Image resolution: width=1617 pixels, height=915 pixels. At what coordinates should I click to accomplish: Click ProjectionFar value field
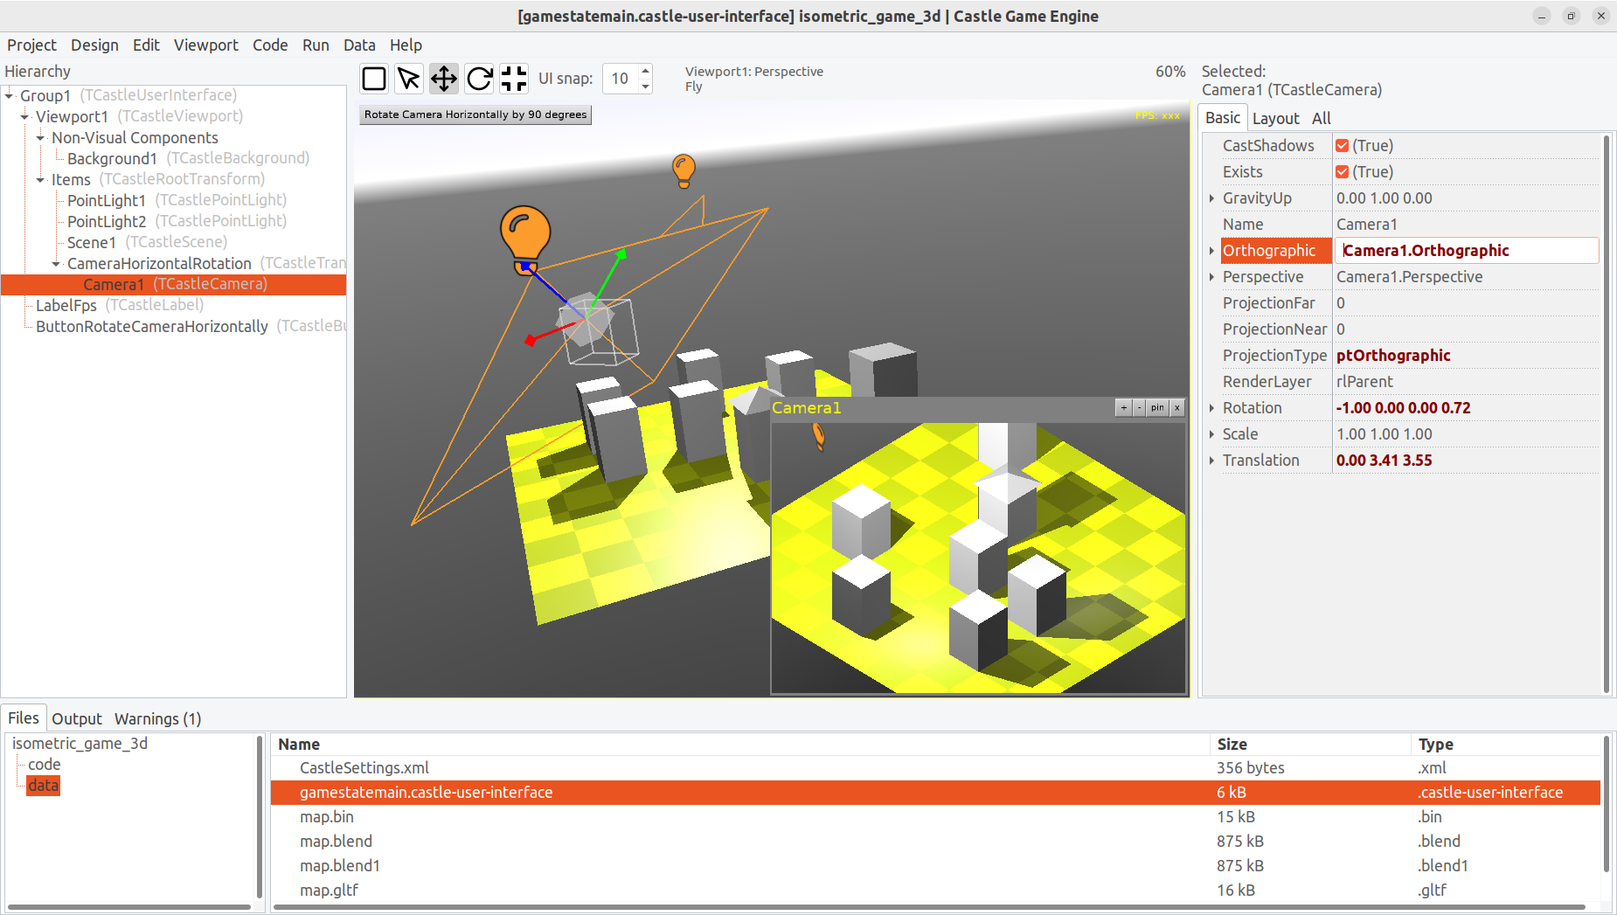[x=1466, y=303]
